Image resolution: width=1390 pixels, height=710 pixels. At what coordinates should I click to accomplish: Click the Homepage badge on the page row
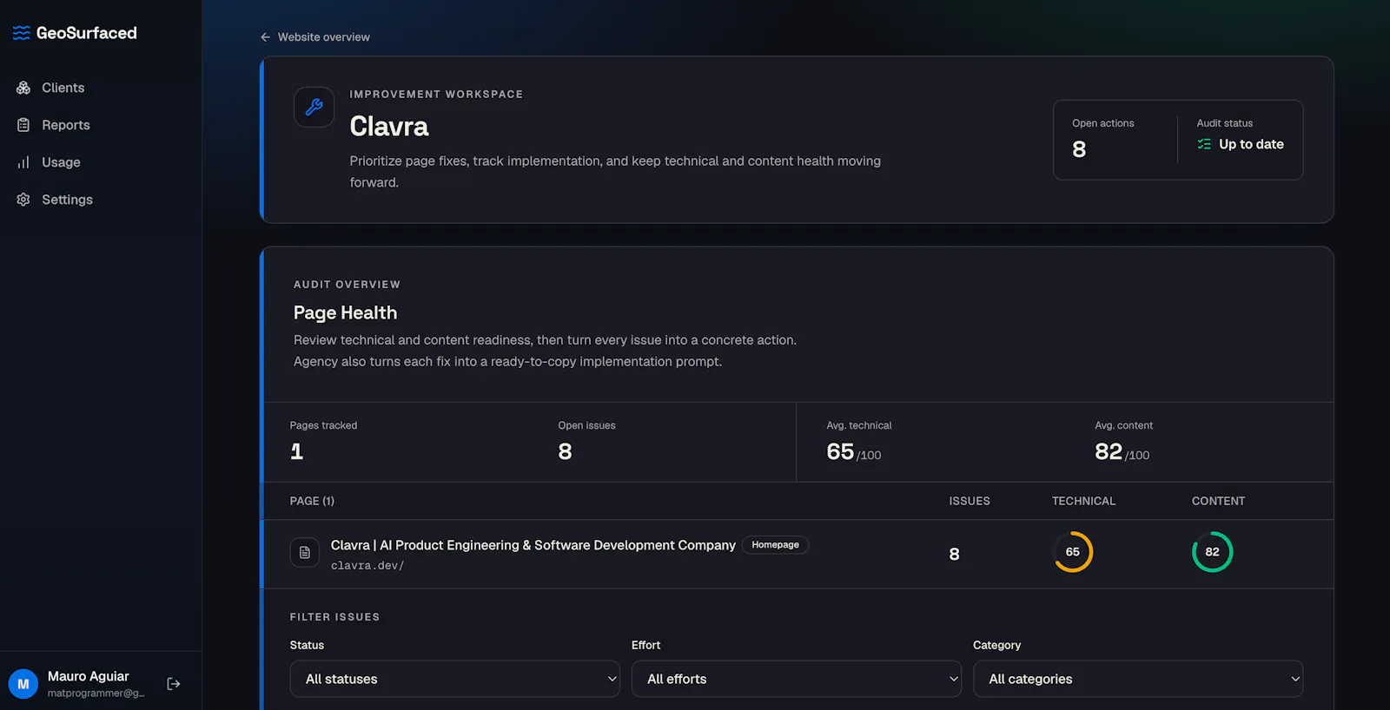[775, 545]
